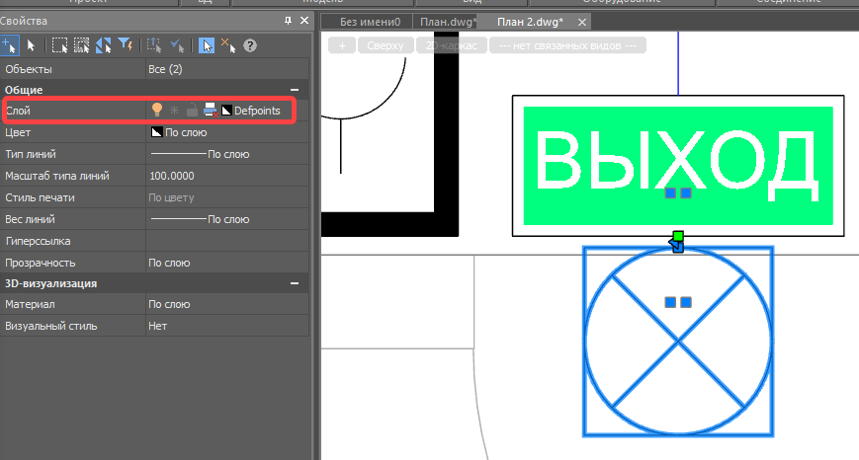The image size is (859, 460).
Task: Close the План 2.dwg tab
Action: tap(582, 21)
